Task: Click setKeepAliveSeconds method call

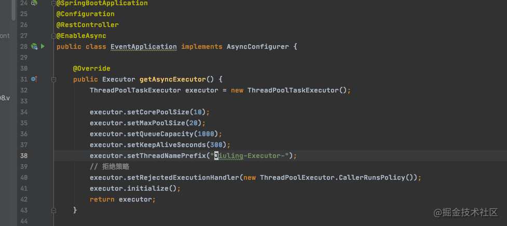Action: click(167, 145)
